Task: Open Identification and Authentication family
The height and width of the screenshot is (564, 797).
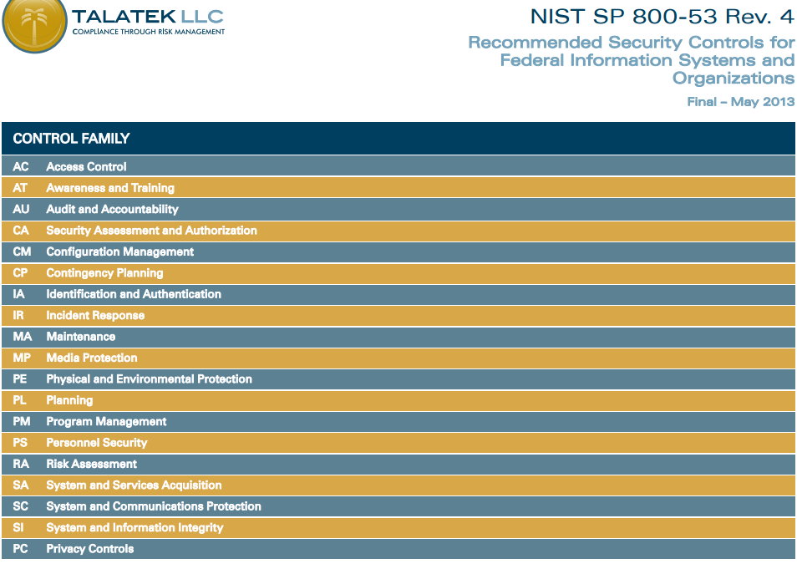Action: [x=134, y=294]
